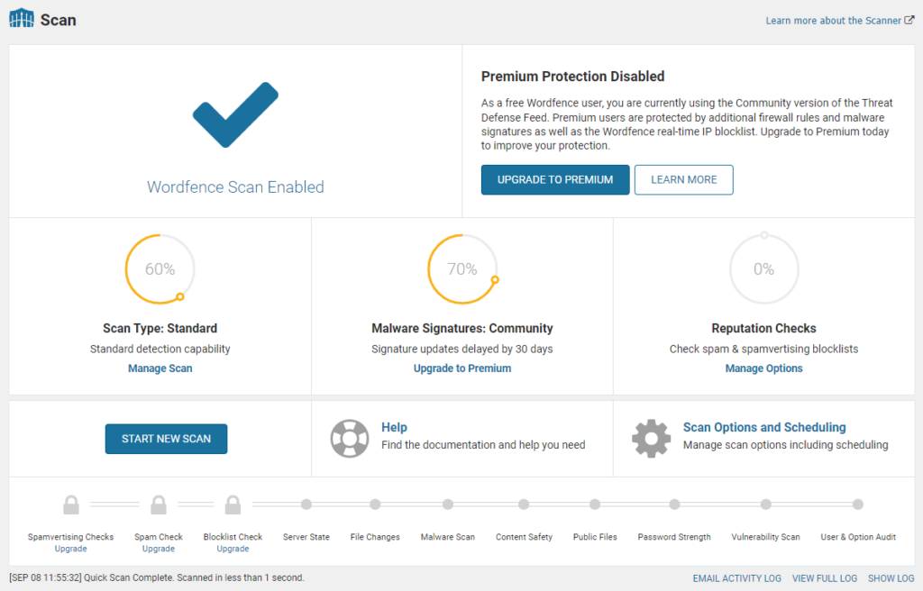Click the Wordfence Scan Enabled text

coord(235,186)
